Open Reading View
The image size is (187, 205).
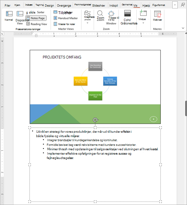coord(36,24)
